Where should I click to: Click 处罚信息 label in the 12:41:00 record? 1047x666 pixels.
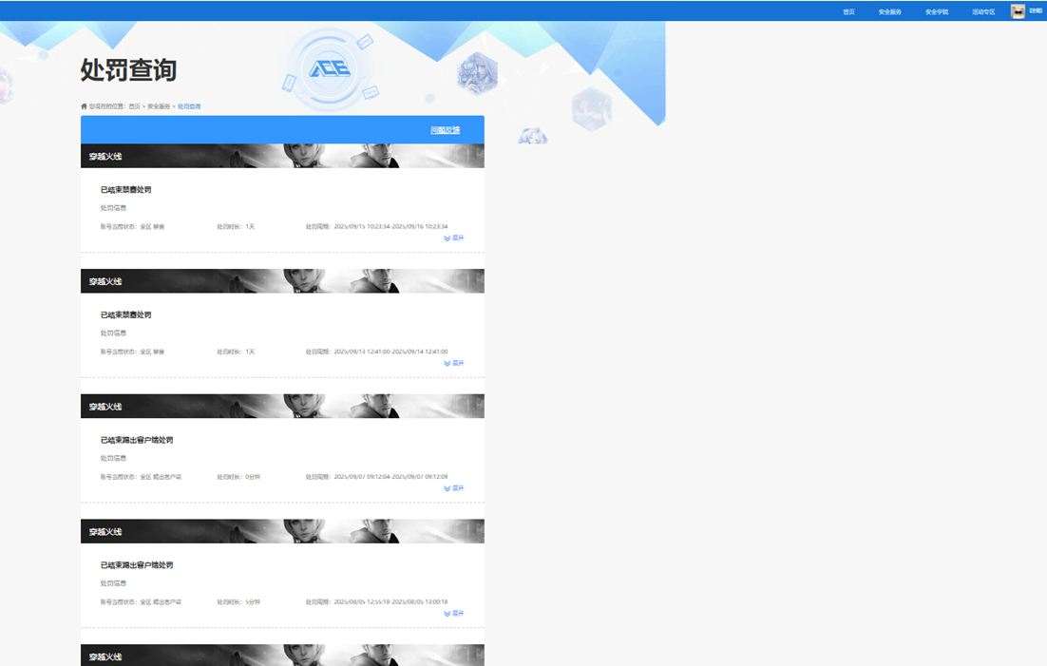113,333
